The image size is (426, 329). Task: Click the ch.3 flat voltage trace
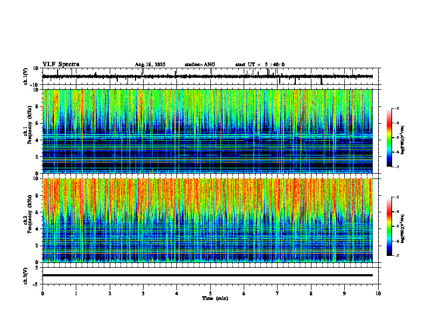tap(207, 275)
